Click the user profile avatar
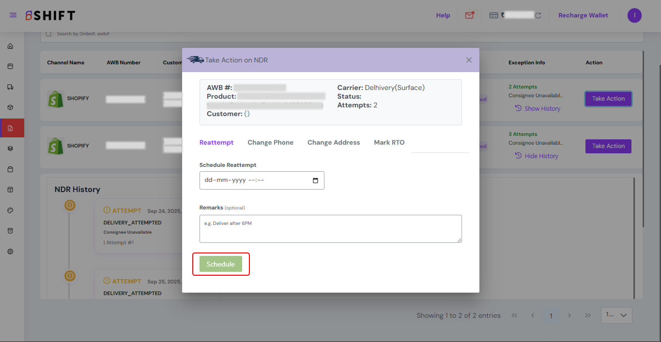Image resolution: width=661 pixels, height=342 pixels. pos(634,15)
